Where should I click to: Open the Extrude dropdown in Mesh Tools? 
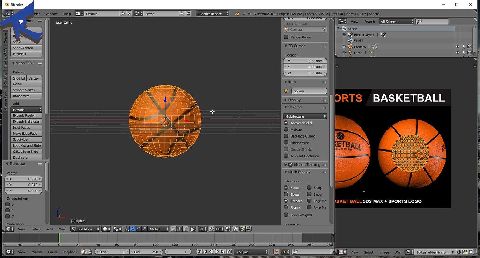[26, 110]
